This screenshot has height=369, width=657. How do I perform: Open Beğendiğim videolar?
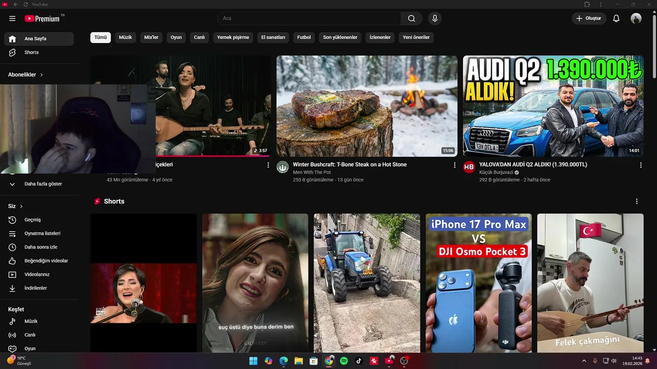[x=39, y=261]
